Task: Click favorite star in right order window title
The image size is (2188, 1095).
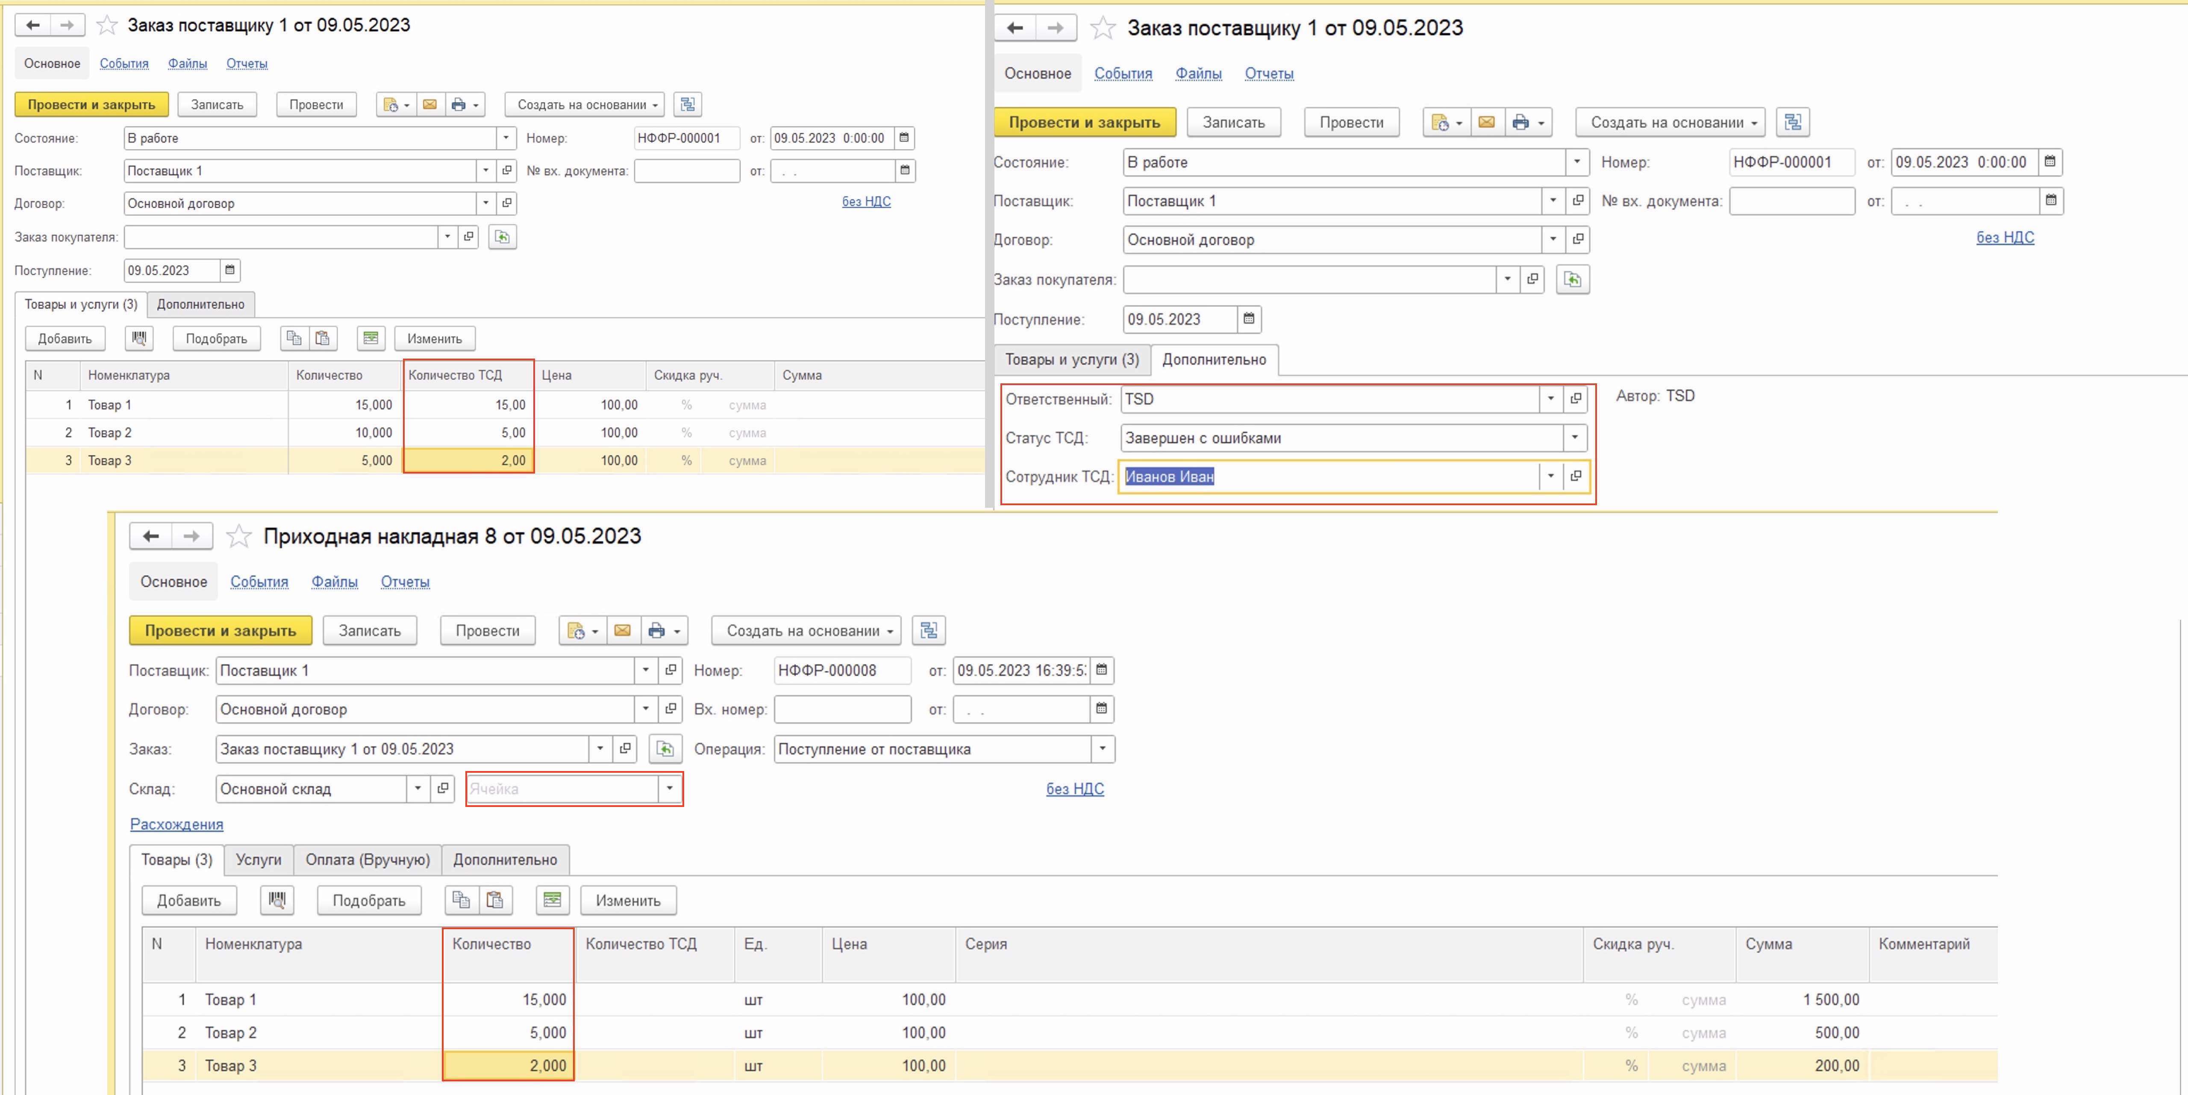Action: [x=1103, y=28]
